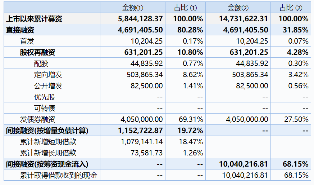Click the 31.85% cell

click(296, 30)
